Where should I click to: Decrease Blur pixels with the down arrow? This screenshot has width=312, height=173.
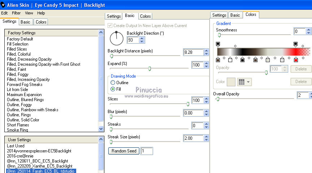(x=206, y=114)
